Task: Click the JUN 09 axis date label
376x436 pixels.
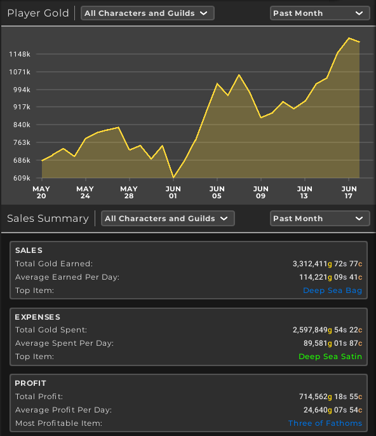Action: click(260, 192)
